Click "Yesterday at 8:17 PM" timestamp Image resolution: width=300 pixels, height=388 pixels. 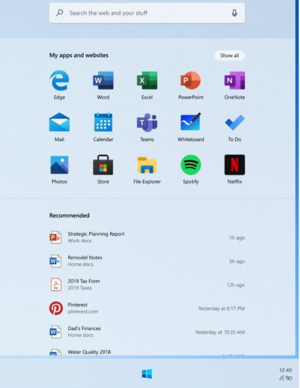tap(221, 309)
